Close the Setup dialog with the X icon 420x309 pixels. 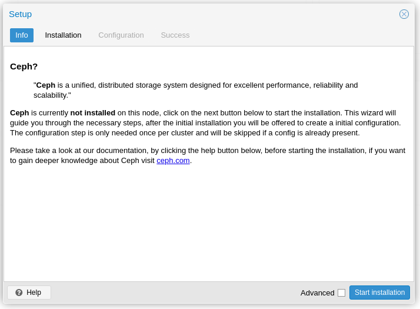coord(404,14)
